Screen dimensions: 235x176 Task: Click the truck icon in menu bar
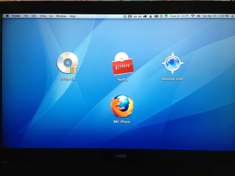[145, 16]
